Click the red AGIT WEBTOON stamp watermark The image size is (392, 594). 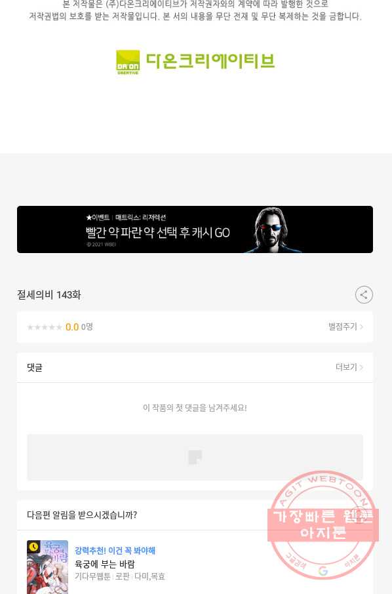tap(323, 525)
